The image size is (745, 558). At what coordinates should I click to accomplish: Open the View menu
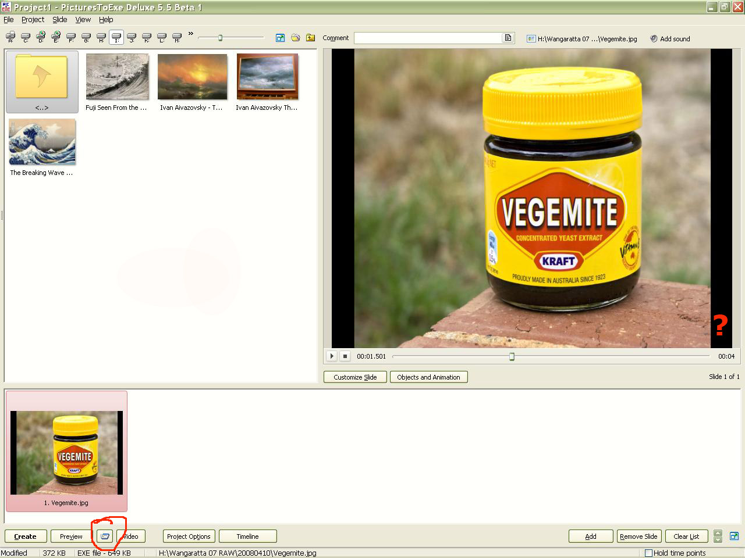[x=83, y=19]
